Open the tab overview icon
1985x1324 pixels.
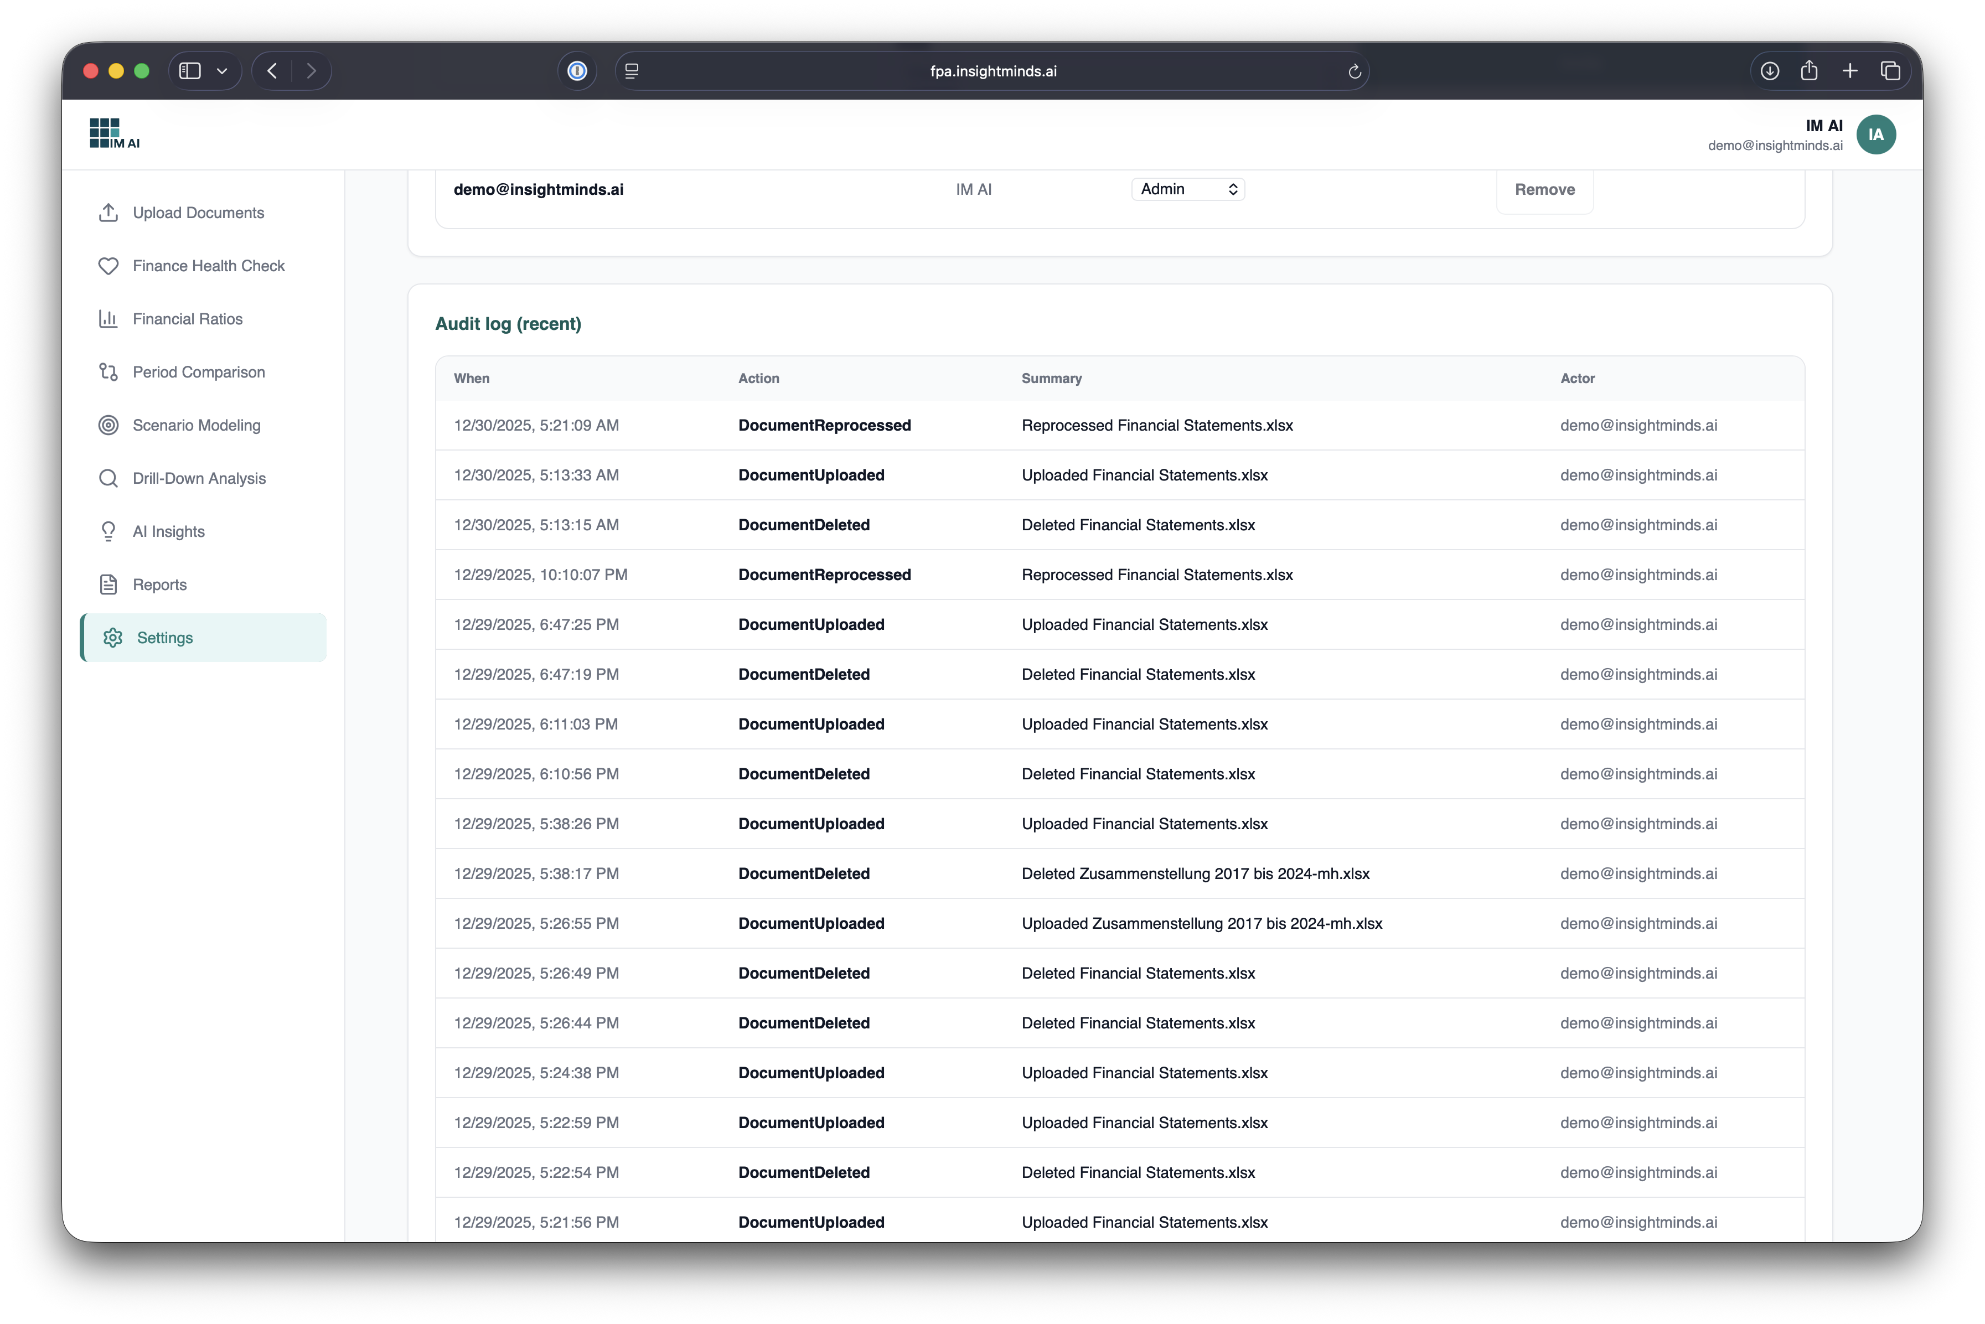pos(1890,72)
